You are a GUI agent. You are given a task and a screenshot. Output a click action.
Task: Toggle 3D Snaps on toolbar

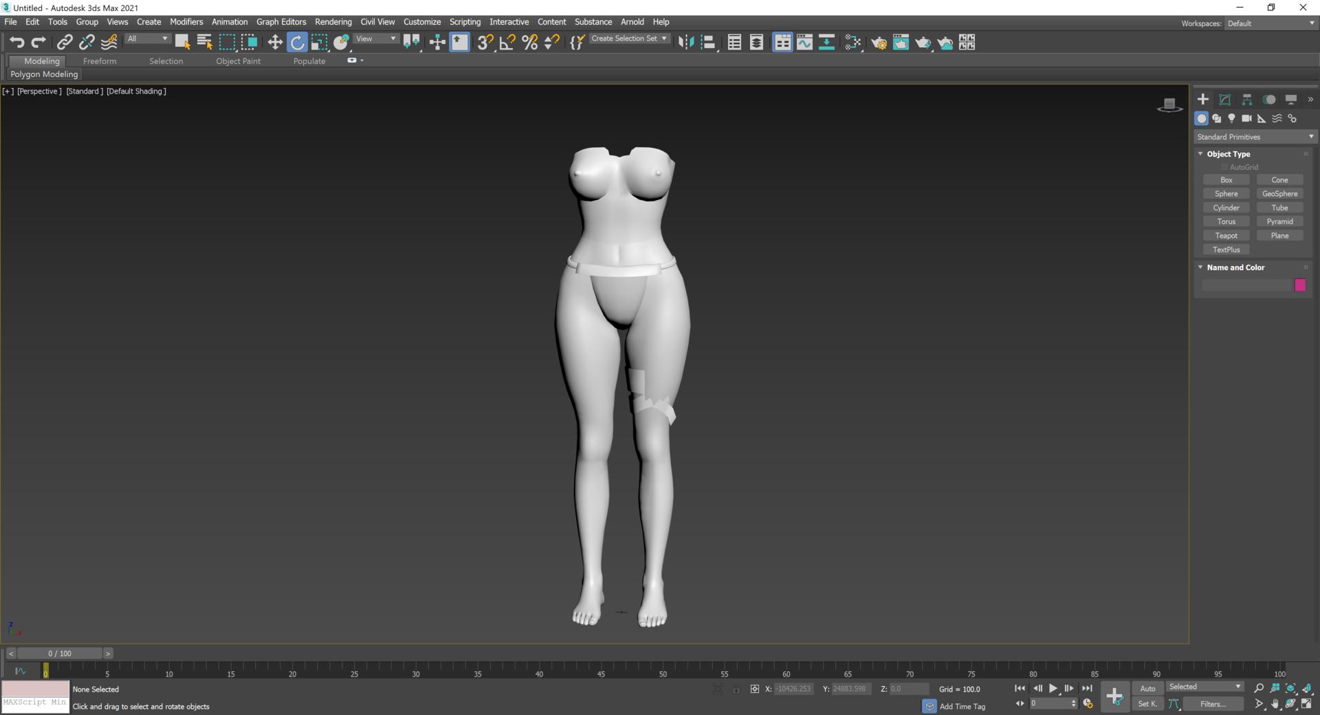tap(485, 43)
